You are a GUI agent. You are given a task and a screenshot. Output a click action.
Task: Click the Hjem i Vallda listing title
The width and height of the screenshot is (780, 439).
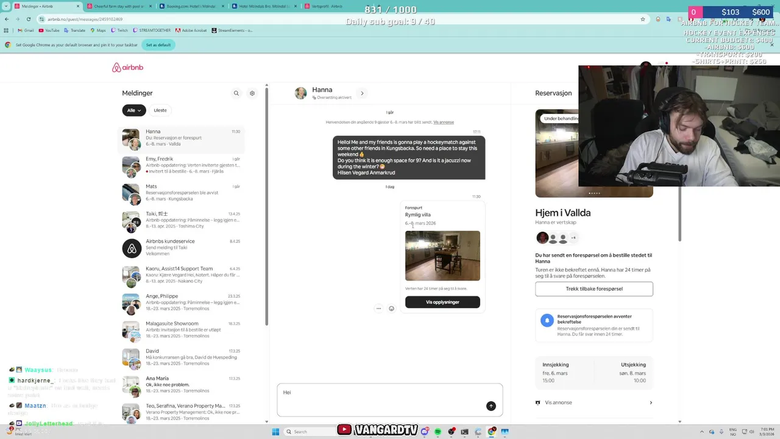(x=563, y=213)
